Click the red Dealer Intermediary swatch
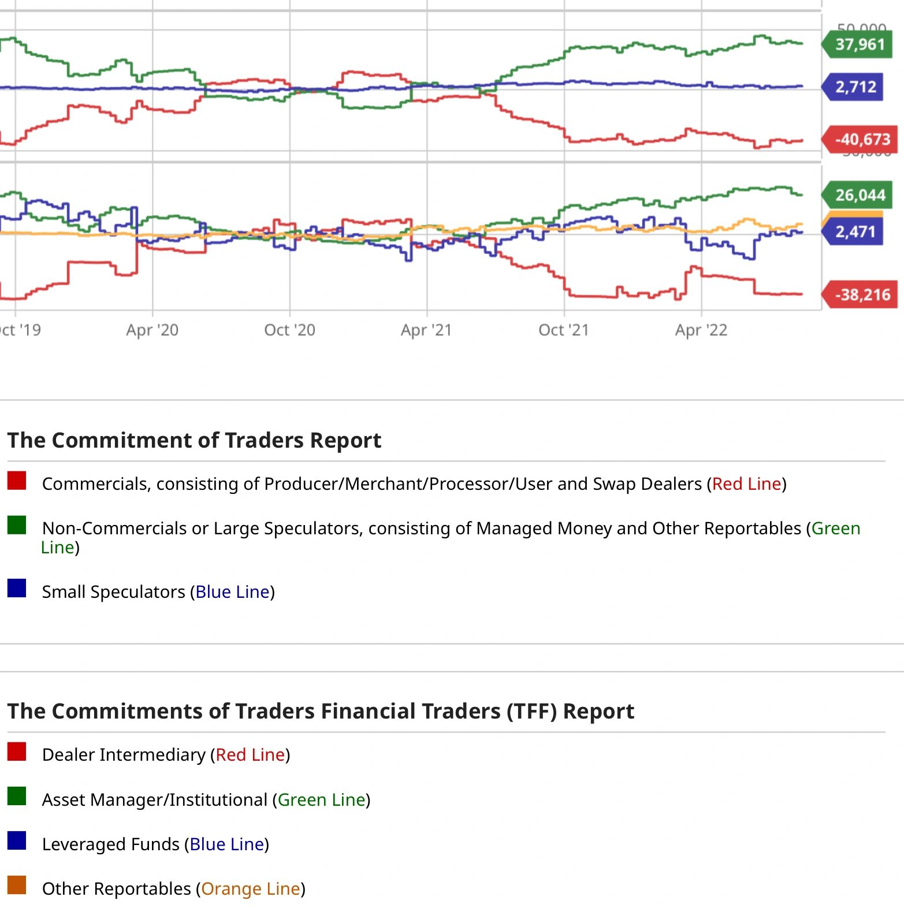 17,751
